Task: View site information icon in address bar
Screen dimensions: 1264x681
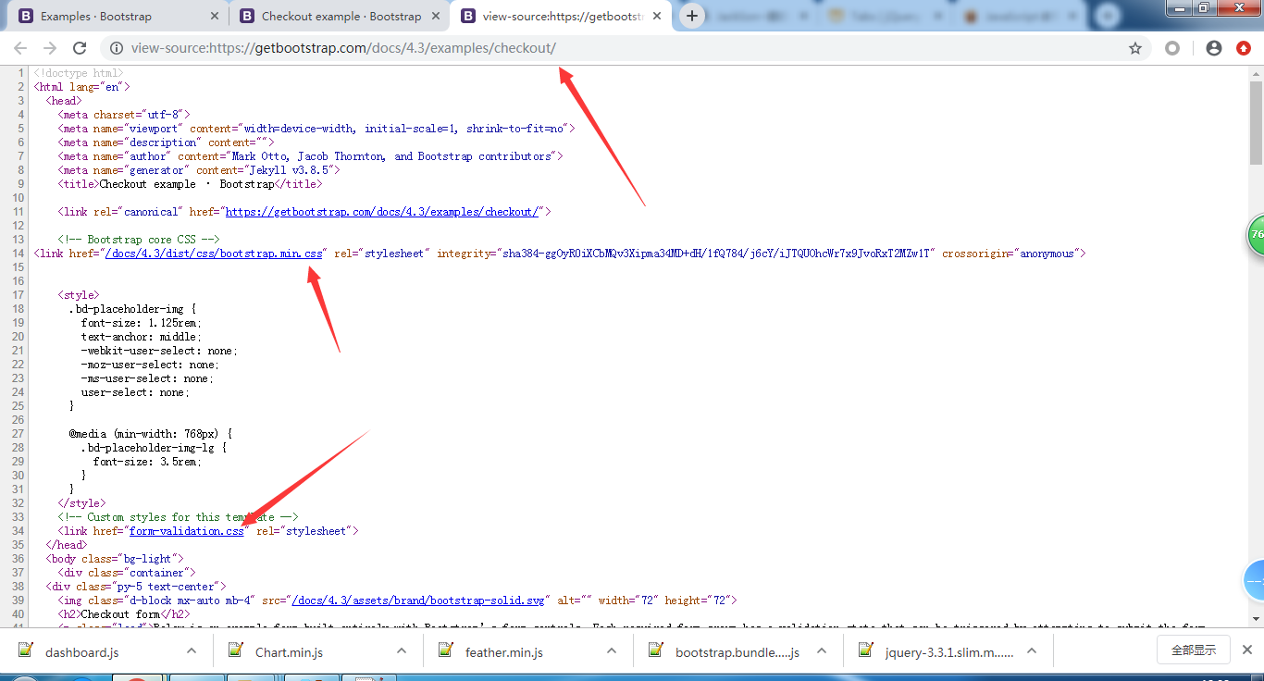Action: [116, 48]
